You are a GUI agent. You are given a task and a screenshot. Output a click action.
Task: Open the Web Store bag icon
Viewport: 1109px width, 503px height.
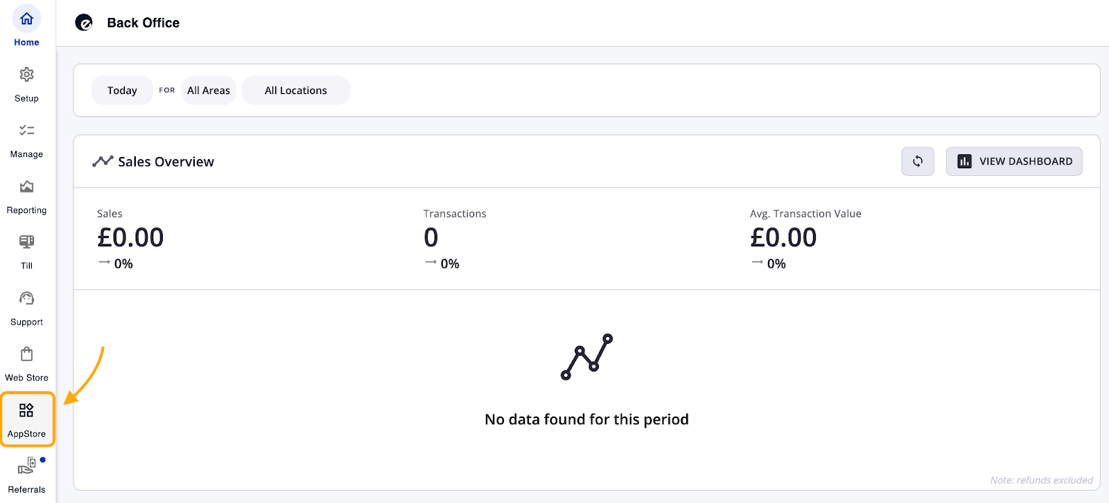click(26, 355)
